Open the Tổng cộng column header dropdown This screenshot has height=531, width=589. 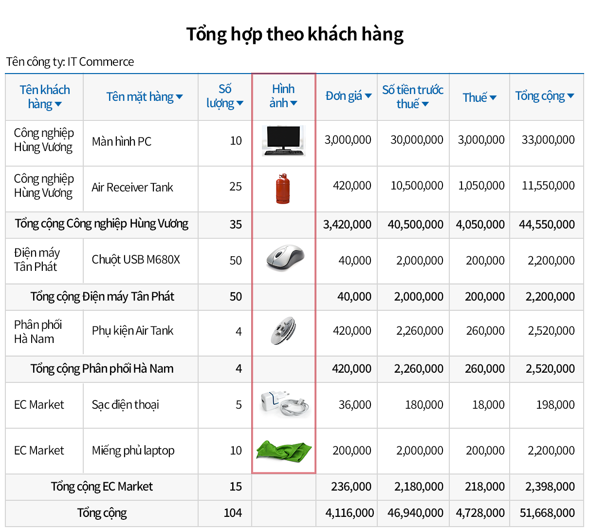point(571,96)
